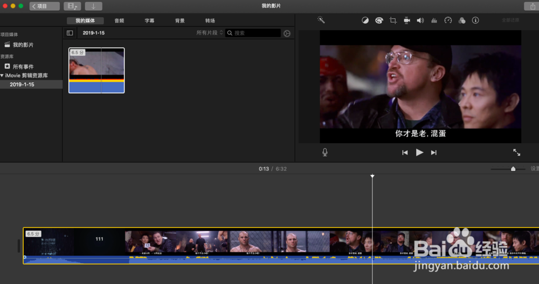
Task: Click Reset All (全部还原) button
Action: tap(510, 20)
